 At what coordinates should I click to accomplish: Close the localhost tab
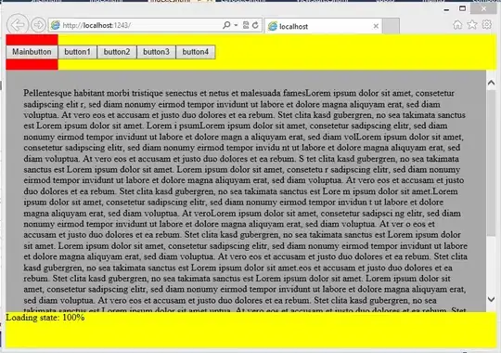[x=376, y=26]
